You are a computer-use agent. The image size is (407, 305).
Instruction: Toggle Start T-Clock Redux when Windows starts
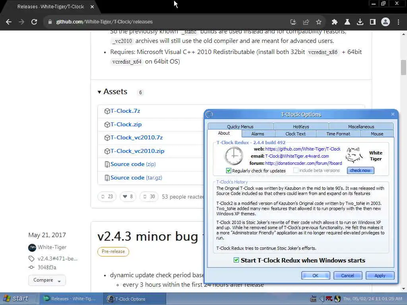click(236, 260)
